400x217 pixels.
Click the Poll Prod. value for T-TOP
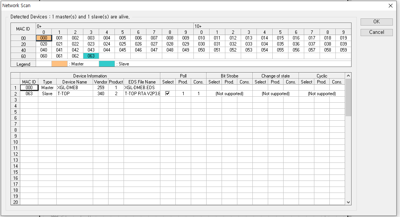tap(183, 94)
